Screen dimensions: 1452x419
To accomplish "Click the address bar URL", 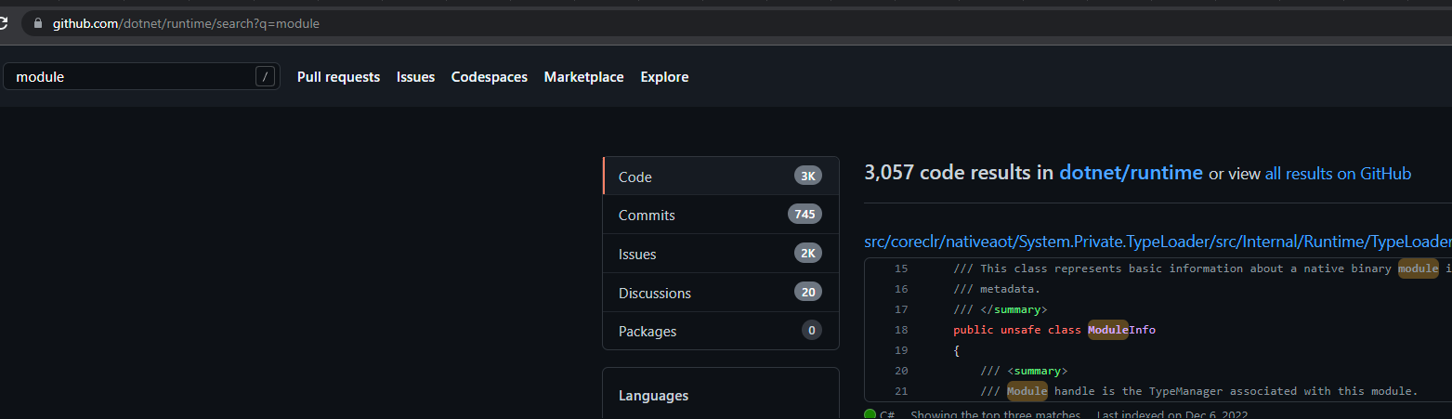I will pyautogui.click(x=186, y=23).
